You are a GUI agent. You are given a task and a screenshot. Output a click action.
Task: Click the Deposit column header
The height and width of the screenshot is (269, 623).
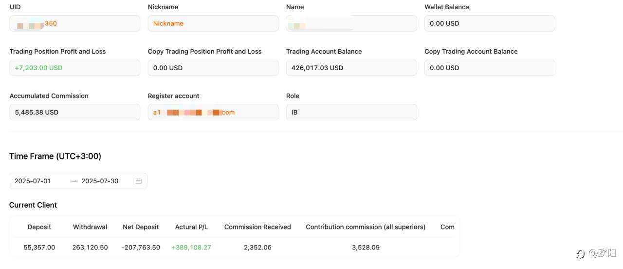(x=39, y=227)
